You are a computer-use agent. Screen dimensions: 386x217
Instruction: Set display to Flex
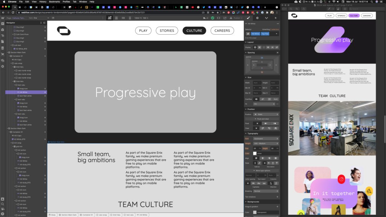[x=260, y=47]
